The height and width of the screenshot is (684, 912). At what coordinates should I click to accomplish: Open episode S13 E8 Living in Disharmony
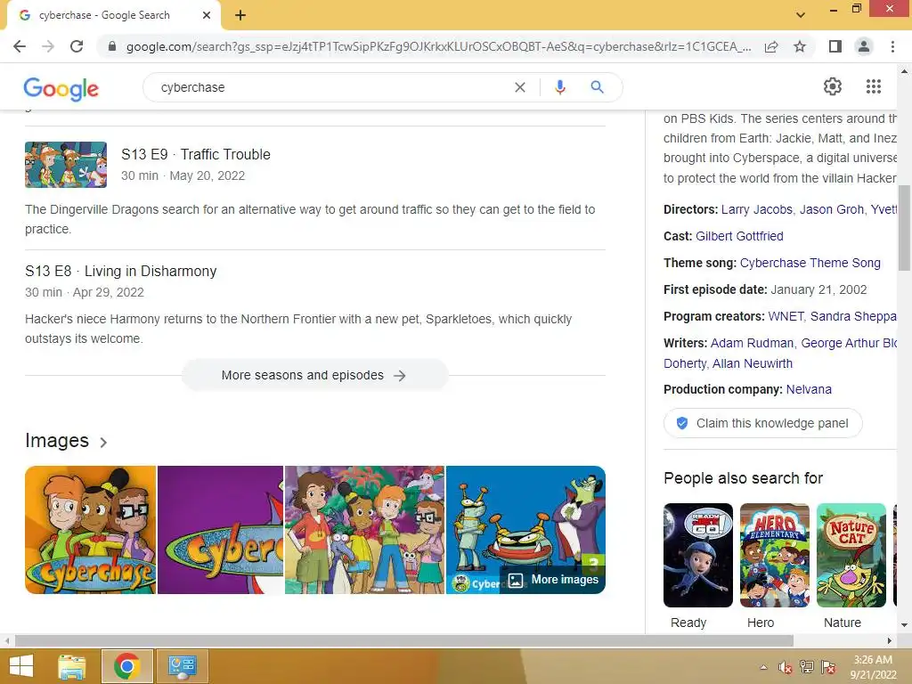tap(121, 271)
